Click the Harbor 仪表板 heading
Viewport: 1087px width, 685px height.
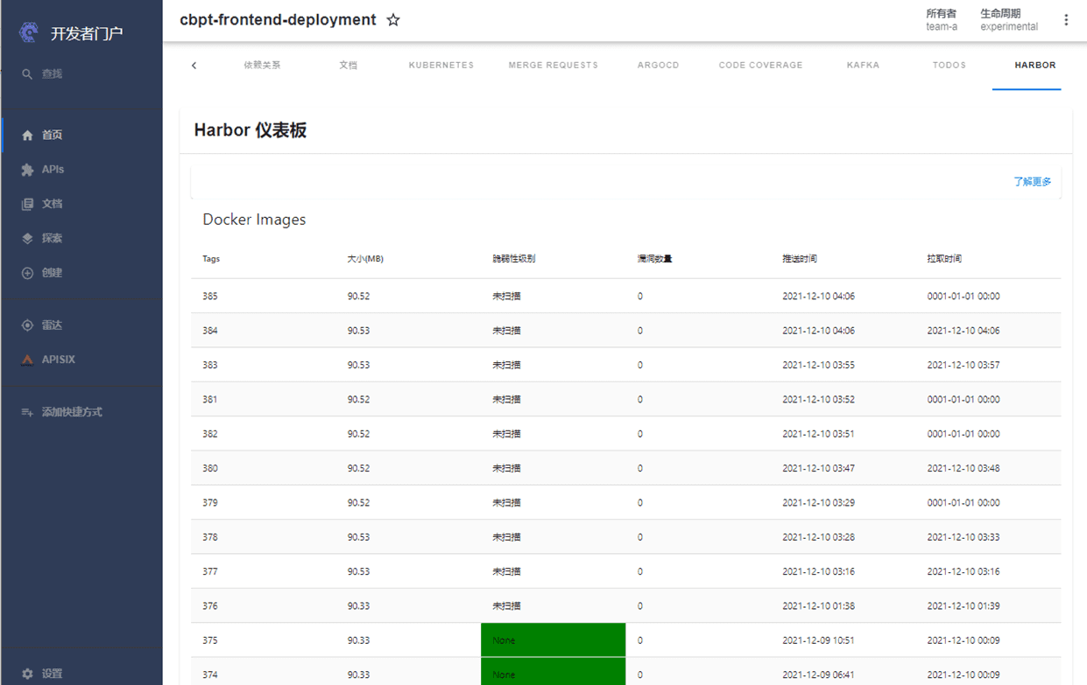click(250, 130)
